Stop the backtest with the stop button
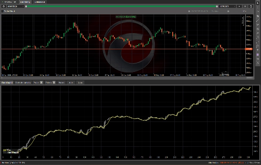This screenshot has width=261, height=165. [x=245, y=7]
